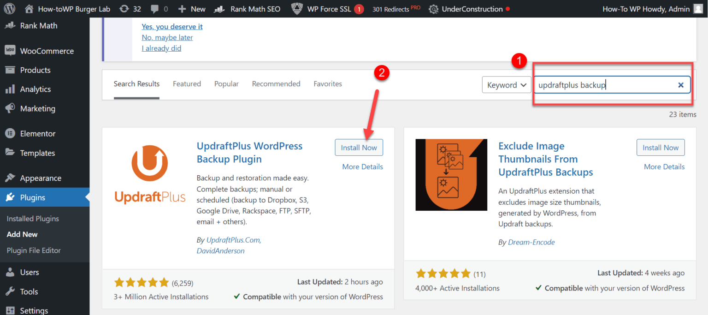The width and height of the screenshot is (708, 315).
Task: Open the Keyword search filter dropdown
Action: coord(506,84)
